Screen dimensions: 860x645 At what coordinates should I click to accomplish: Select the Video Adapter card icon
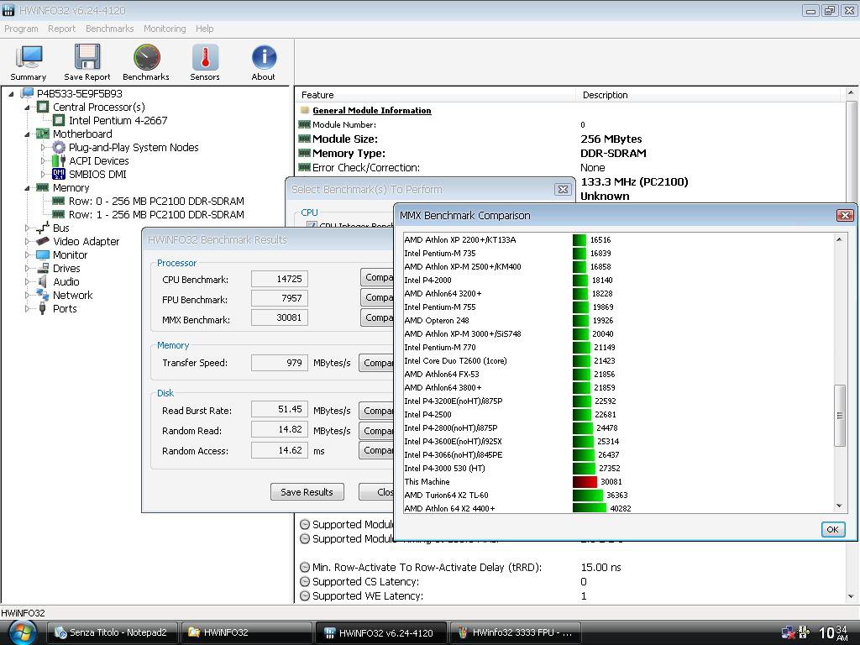tap(43, 242)
